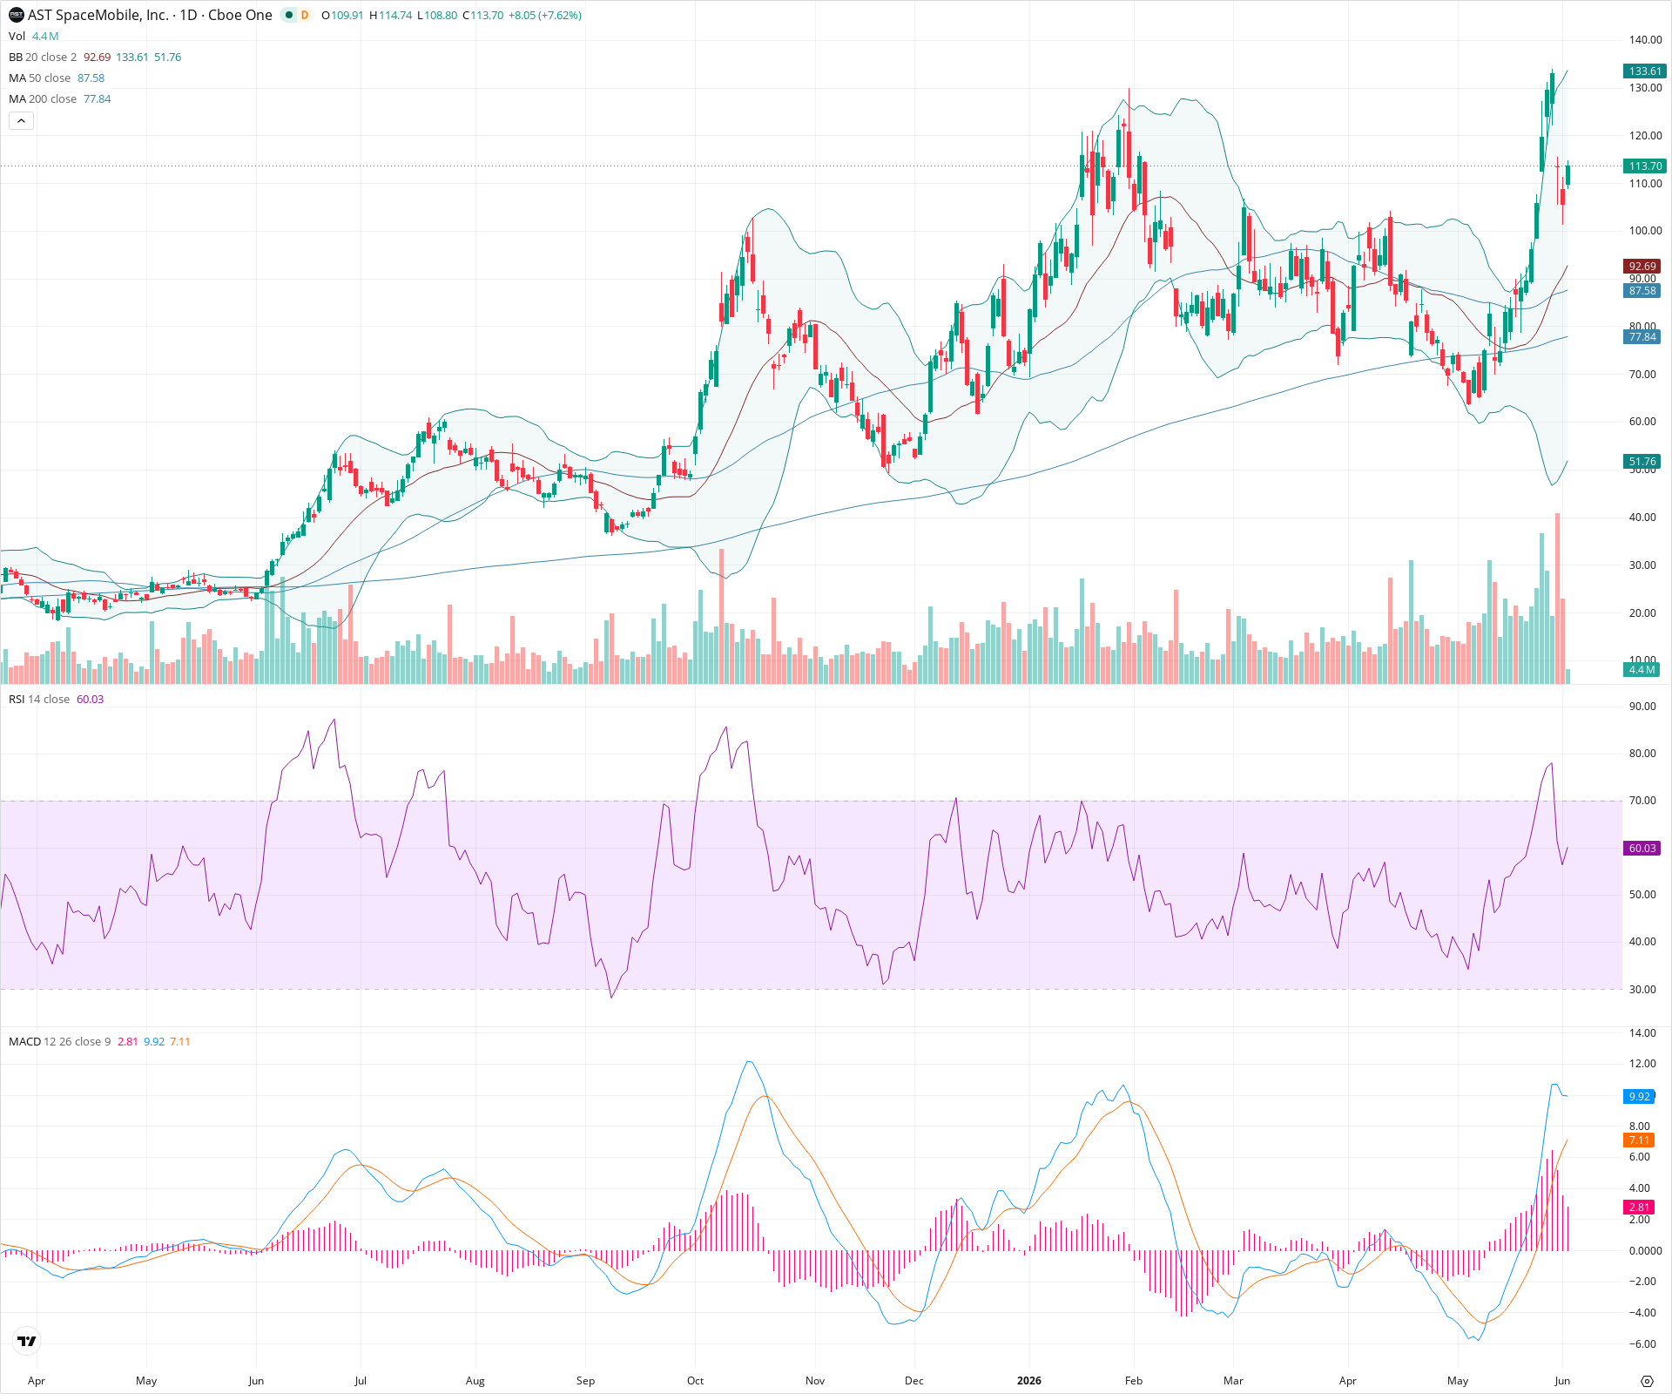The height and width of the screenshot is (1394, 1672).
Task: Click the 9.92 MACD line scale label
Action: point(1640,1096)
